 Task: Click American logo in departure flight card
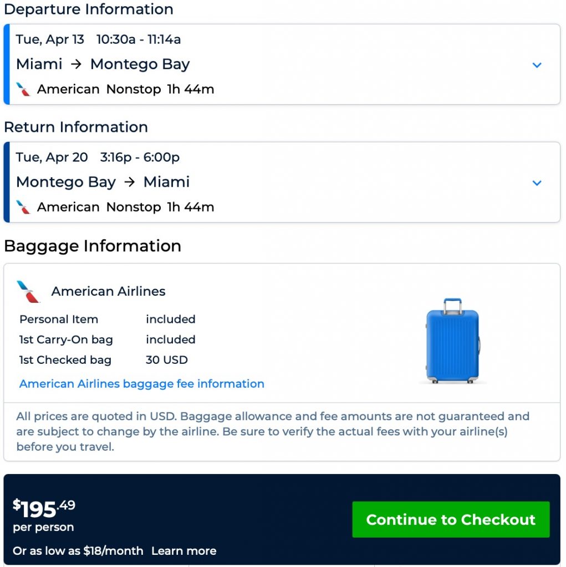[x=23, y=89]
